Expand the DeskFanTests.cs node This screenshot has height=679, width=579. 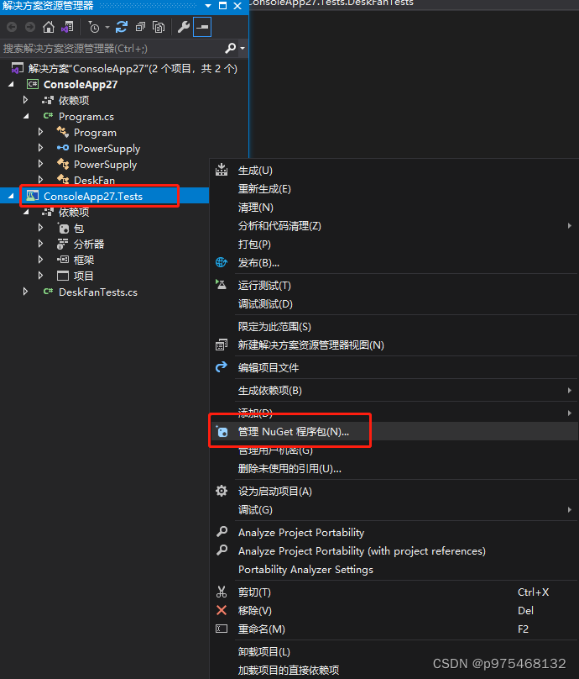coord(25,292)
